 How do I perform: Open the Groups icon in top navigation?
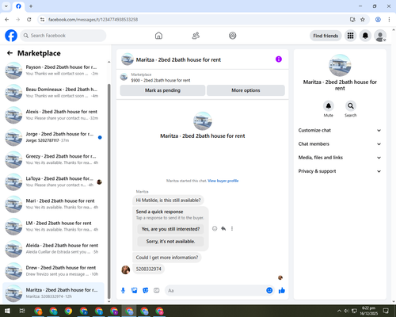233,36
